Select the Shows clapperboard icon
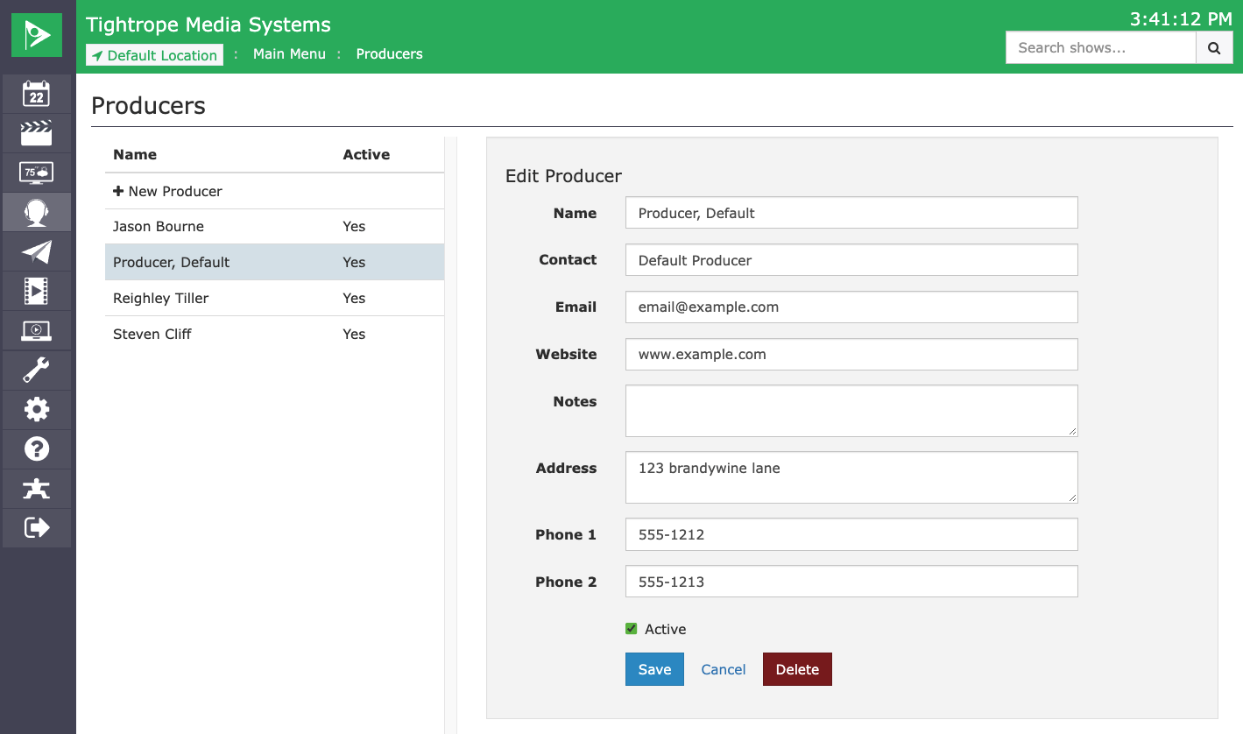 click(36, 133)
